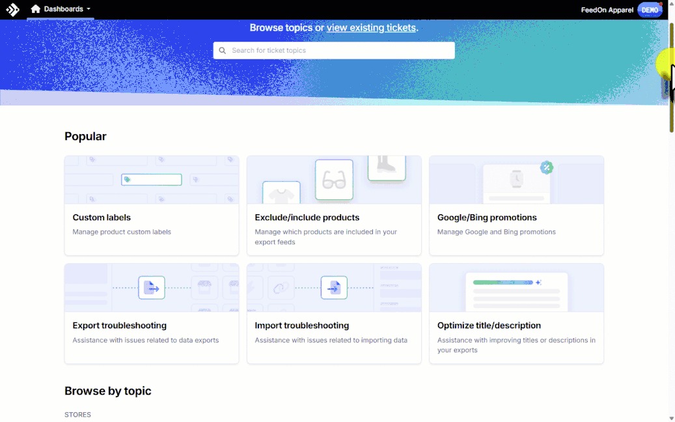Open the Dashboards dropdown menu
The image size is (675, 422).
(x=61, y=9)
